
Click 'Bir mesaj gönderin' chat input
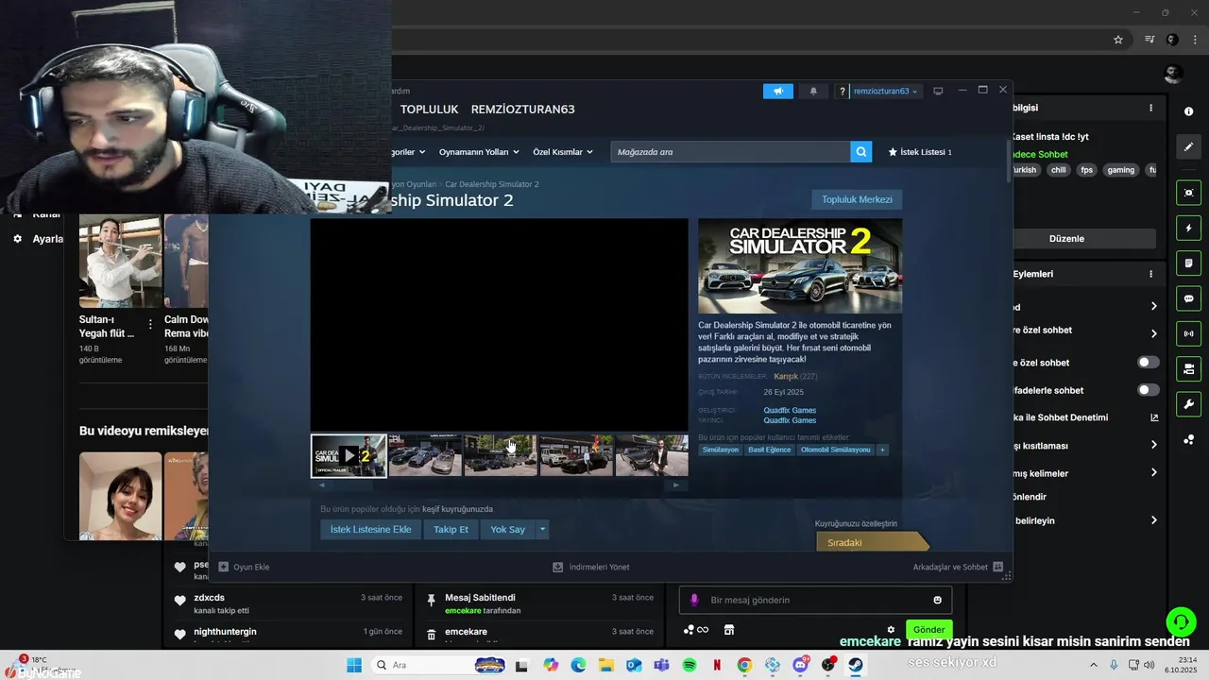[x=815, y=600]
